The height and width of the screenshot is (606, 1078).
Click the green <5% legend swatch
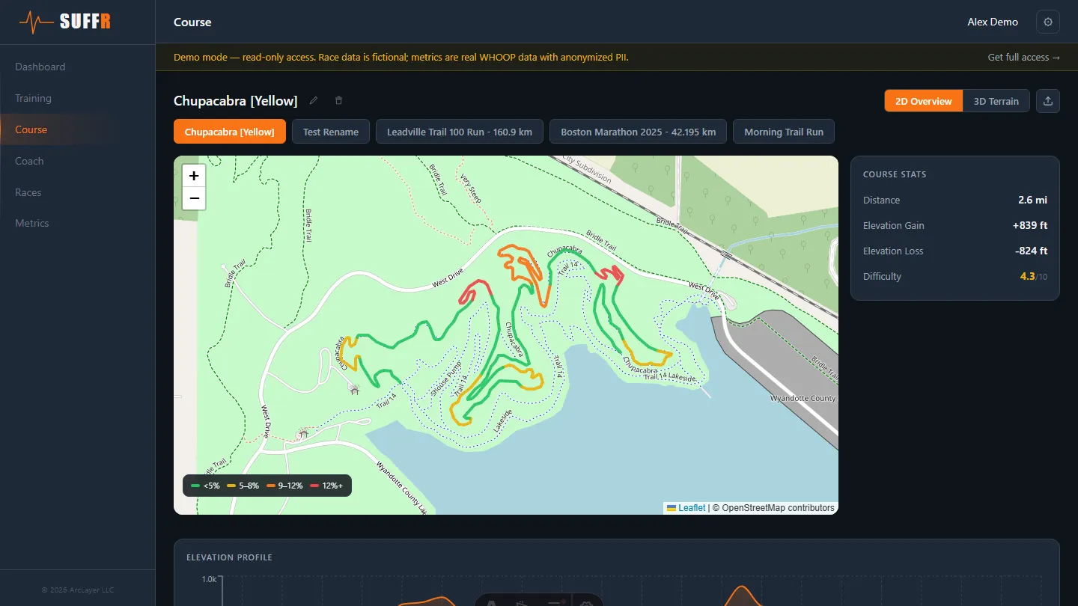click(x=195, y=486)
